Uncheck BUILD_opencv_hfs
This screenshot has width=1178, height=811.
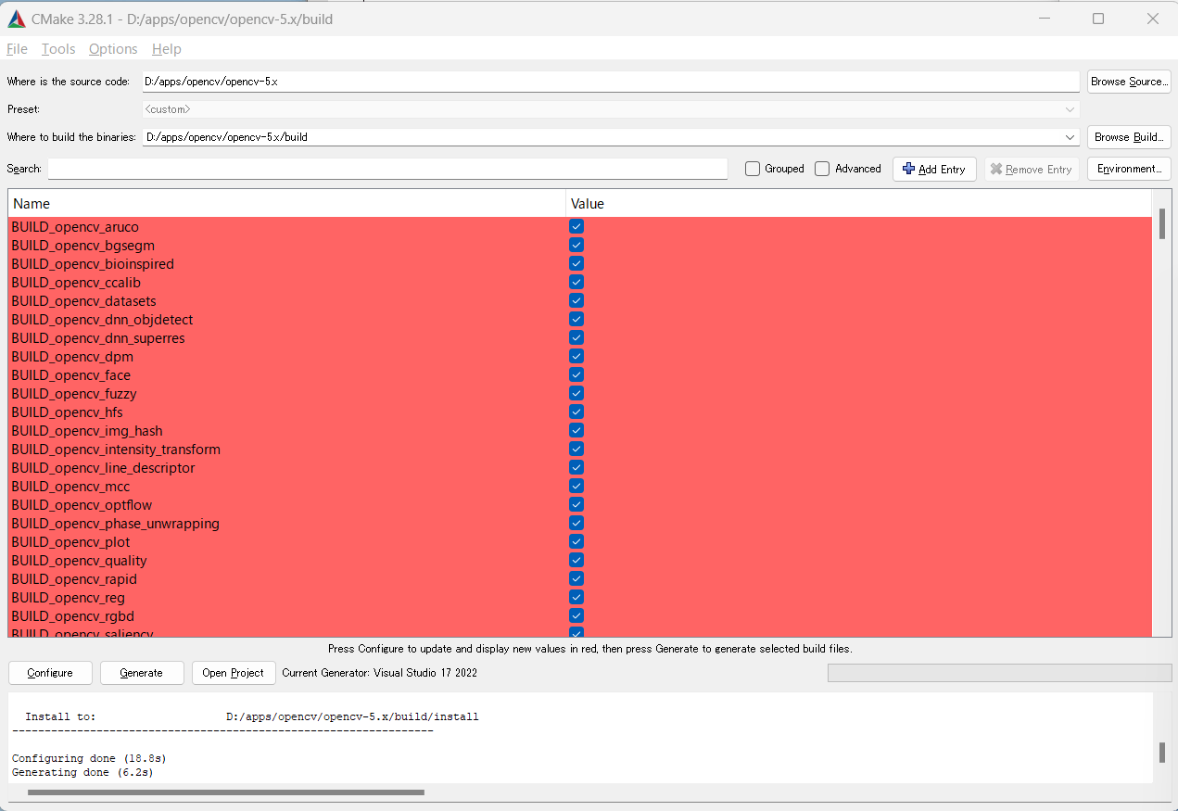coord(576,412)
